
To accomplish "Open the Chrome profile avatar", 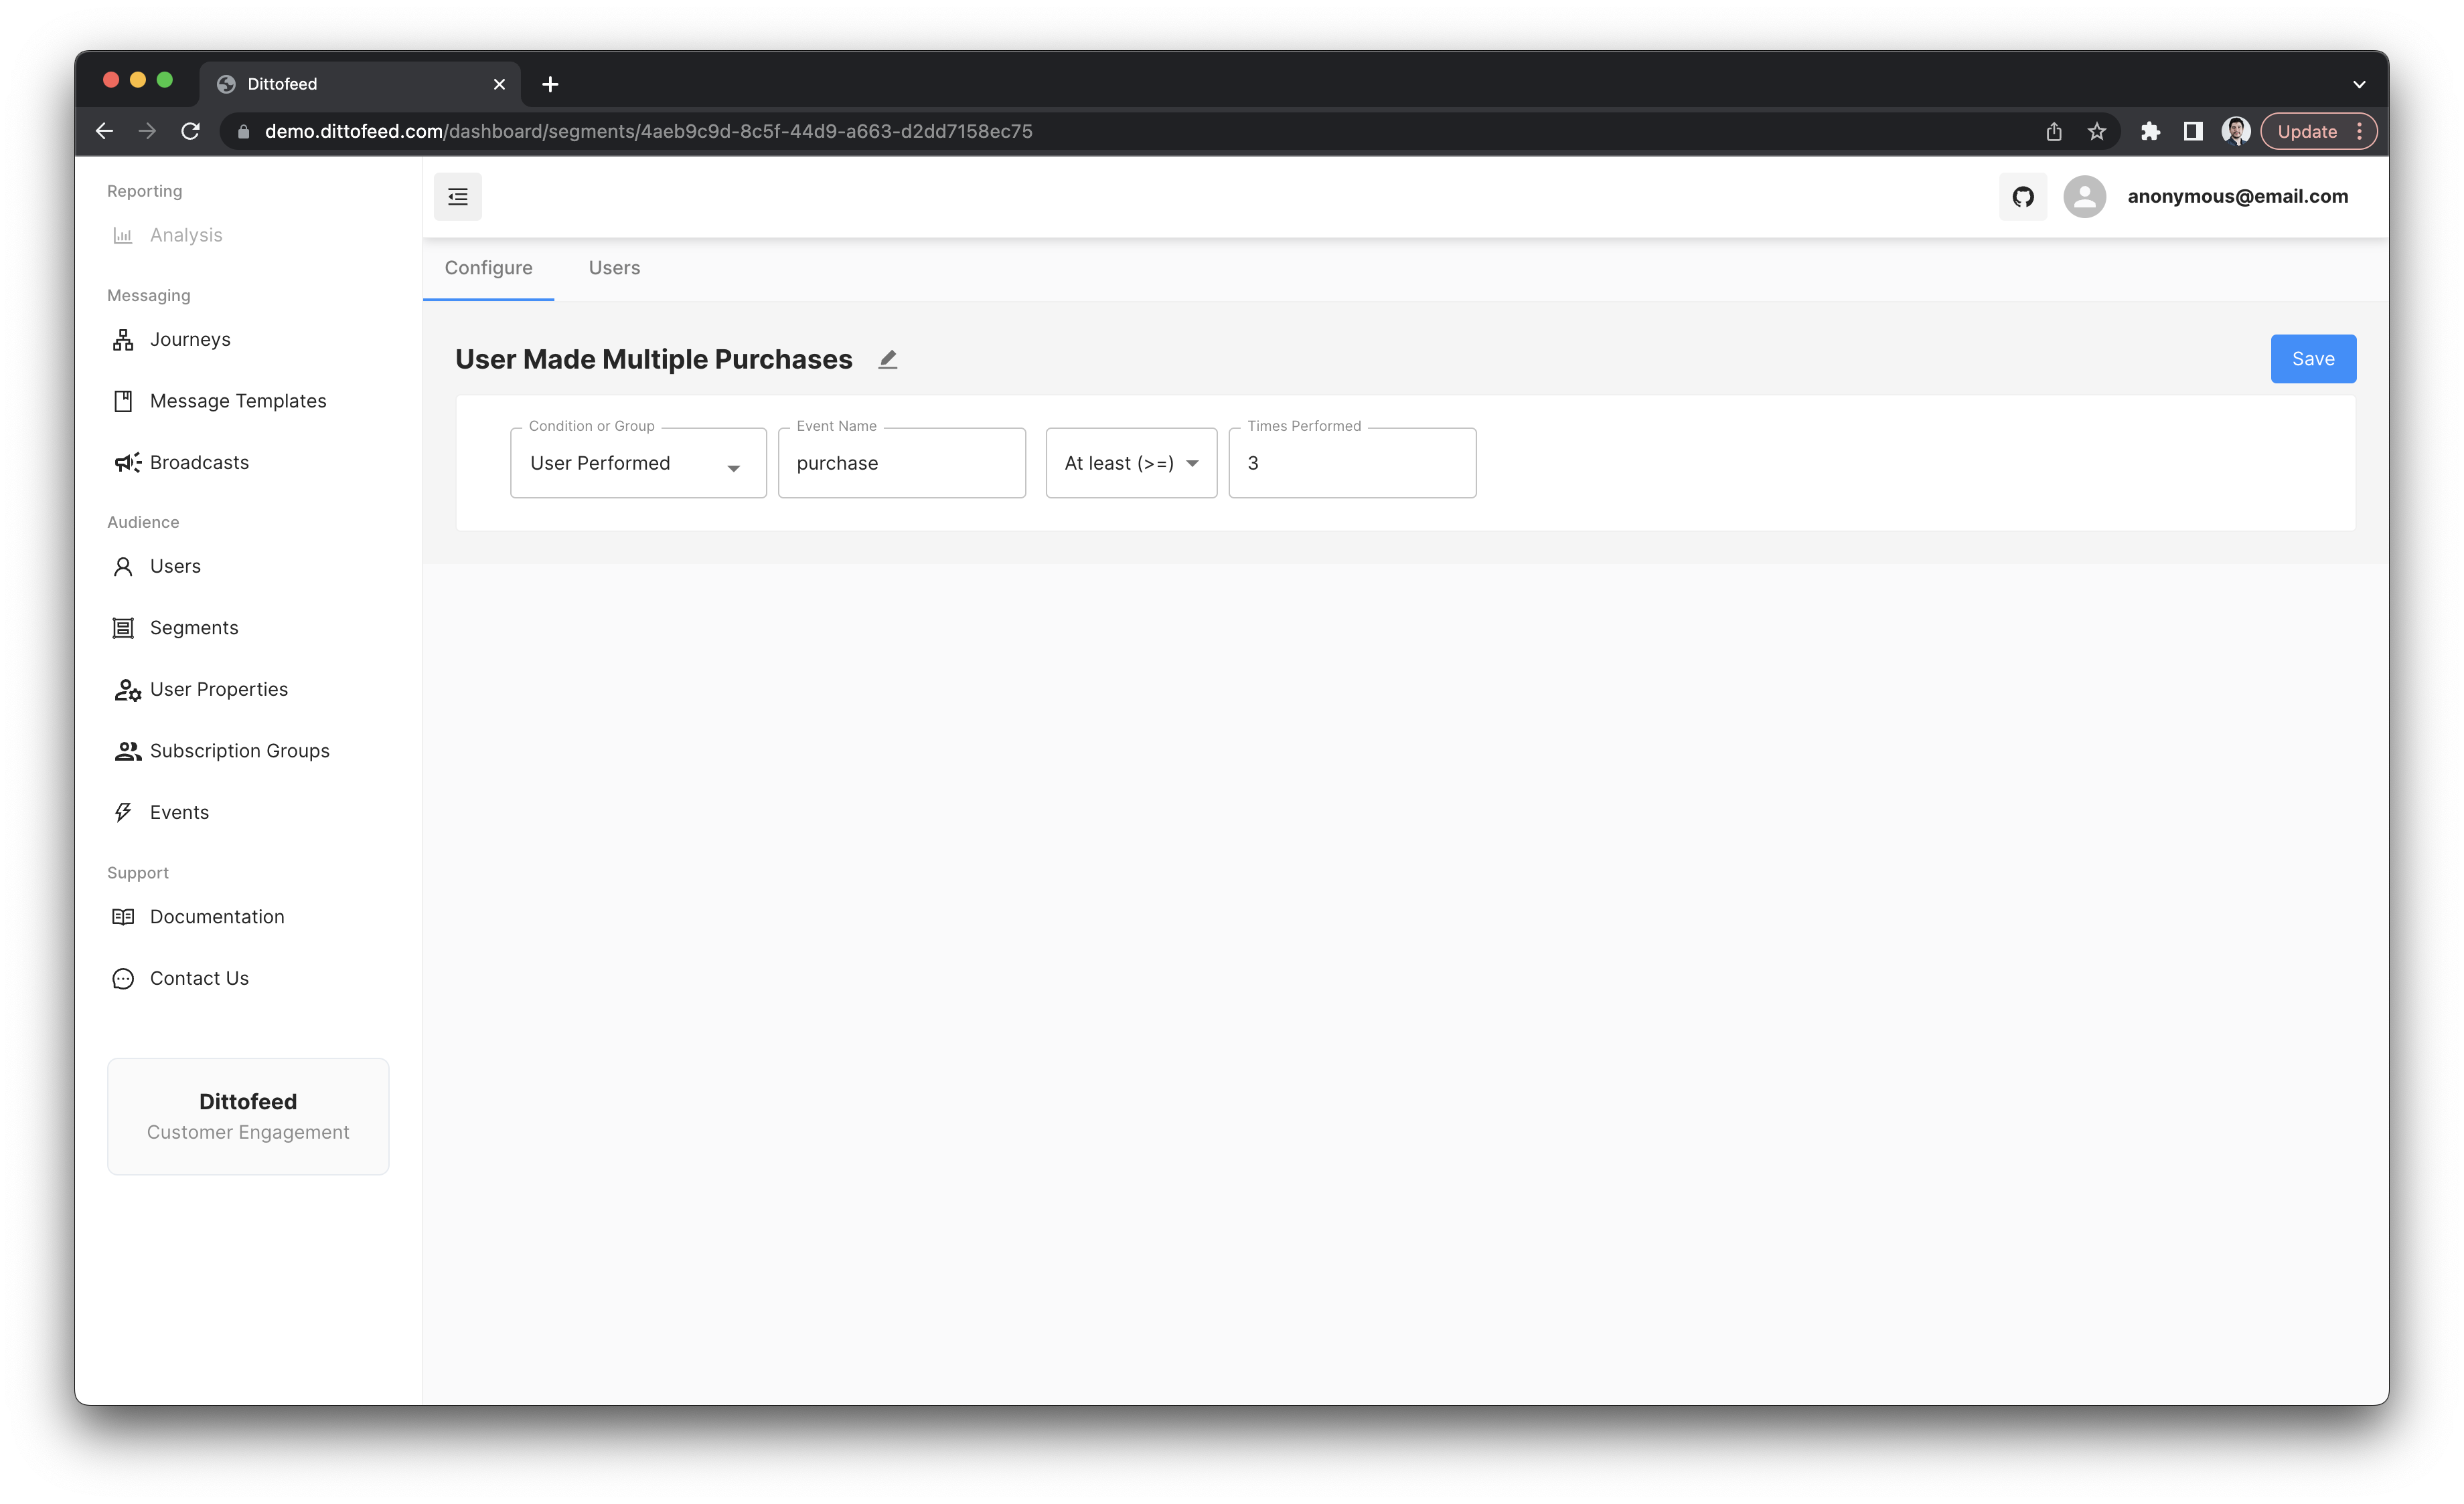I will 2235,131.
